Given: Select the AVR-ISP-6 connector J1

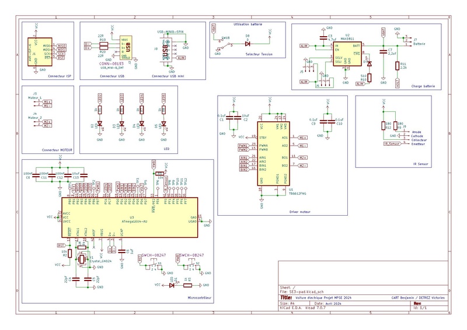Looking at the screenshot, I should [x=40, y=52].
